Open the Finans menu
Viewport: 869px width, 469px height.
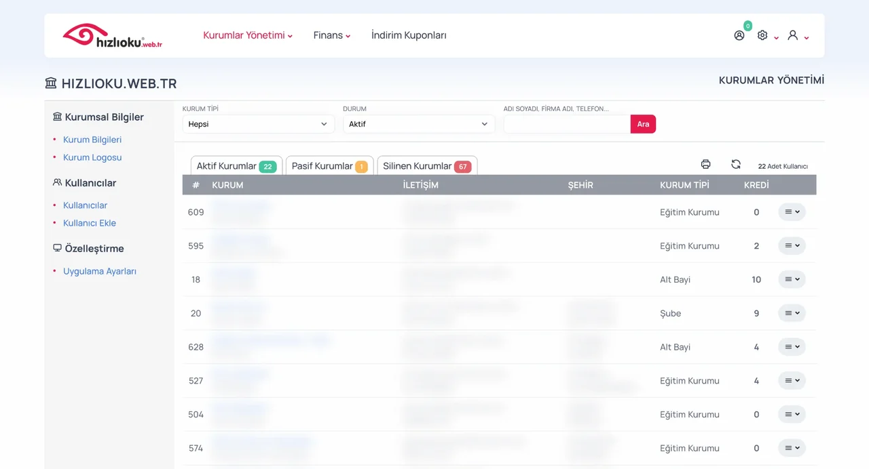pos(332,35)
